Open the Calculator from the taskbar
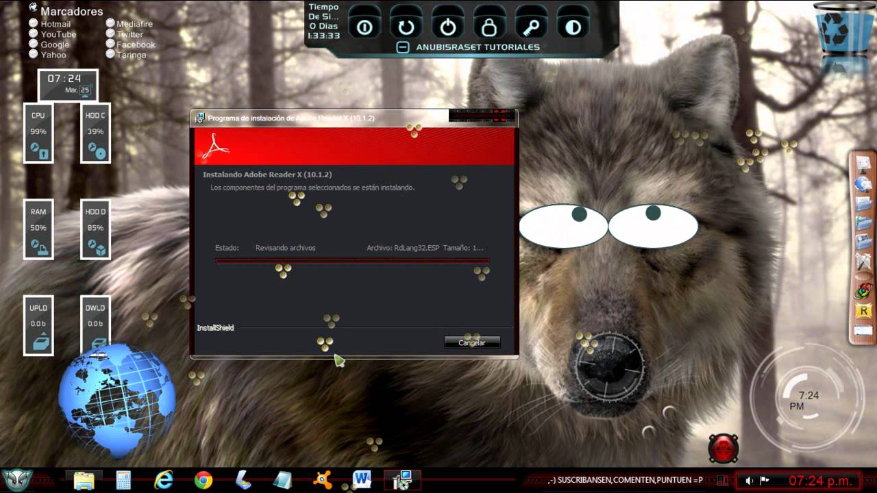The image size is (877, 493). (123, 480)
